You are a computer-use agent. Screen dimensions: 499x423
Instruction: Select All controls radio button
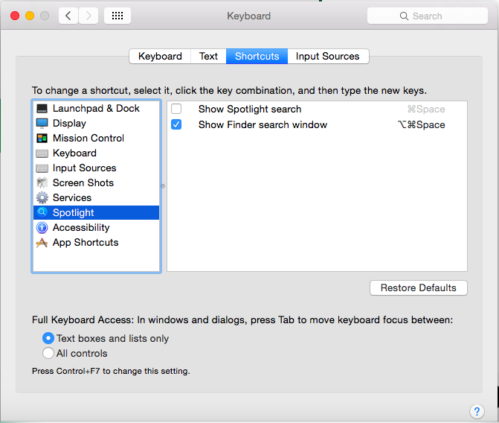pos(48,353)
